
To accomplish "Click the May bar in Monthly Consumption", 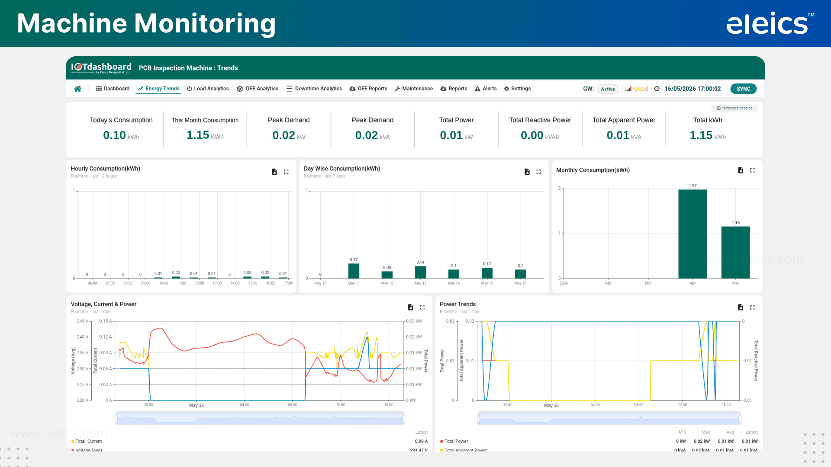I will (735, 253).
